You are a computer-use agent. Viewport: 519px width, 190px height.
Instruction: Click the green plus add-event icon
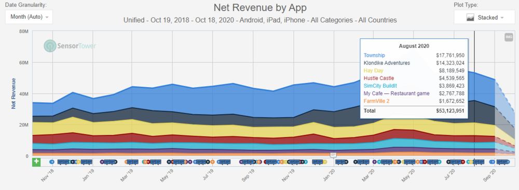pyautogui.click(x=36, y=162)
